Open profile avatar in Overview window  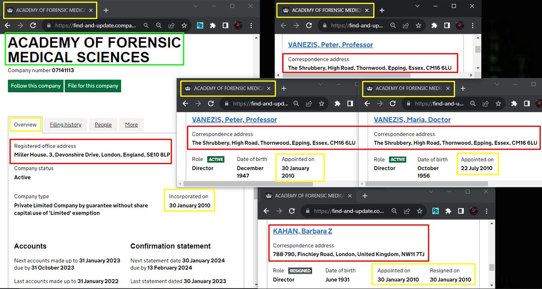(238, 26)
